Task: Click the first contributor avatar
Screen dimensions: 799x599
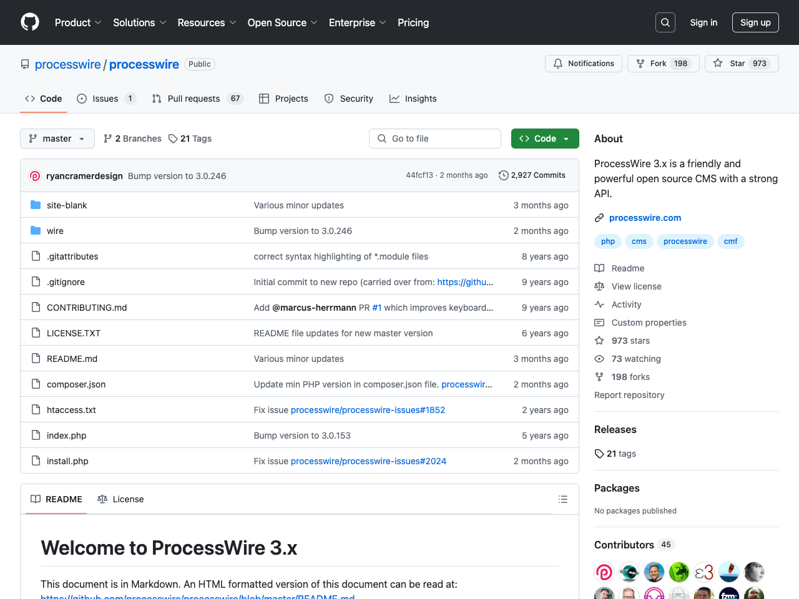Action: pyautogui.click(x=604, y=572)
